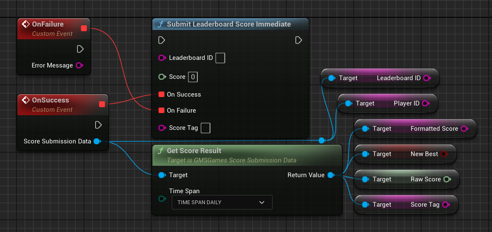This screenshot has height=232, width=492.
Task: Select the Submit Leaderboard Score Immediate node header
Action: point(229,24)
